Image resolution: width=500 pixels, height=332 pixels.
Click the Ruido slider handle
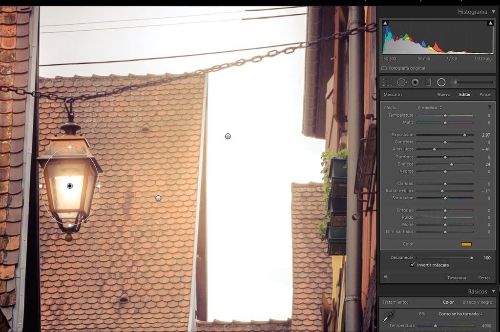pos(445,218)
